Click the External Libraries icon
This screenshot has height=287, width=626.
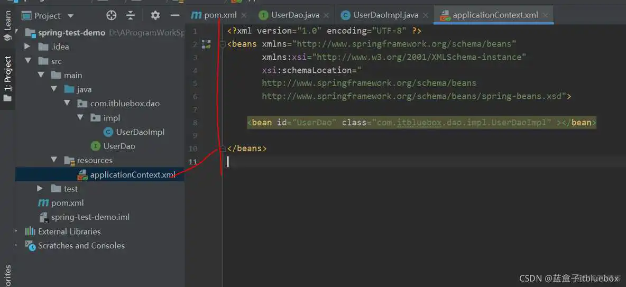(30, 231)
